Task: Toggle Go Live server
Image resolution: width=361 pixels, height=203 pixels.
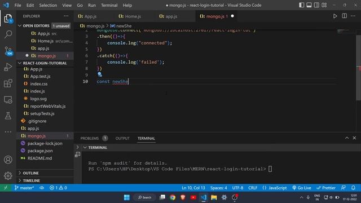Action: coord(302,188)
